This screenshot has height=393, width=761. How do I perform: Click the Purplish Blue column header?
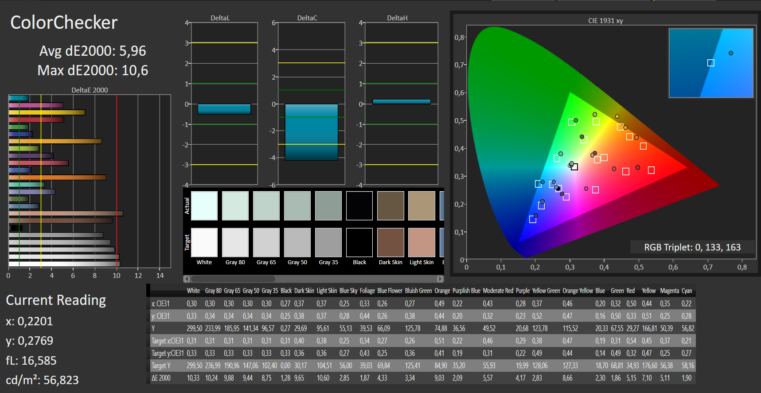(466, 291)
